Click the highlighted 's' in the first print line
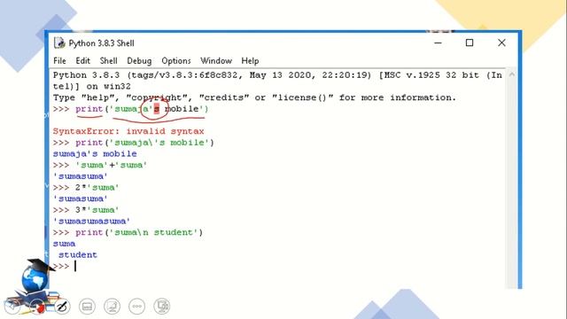This screenshot has width=567, height=319. point(157,109)
